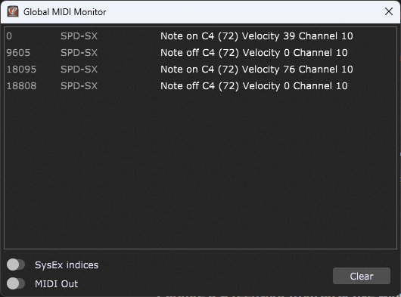The image size is (401, 297).
Task: Close the Global MIDI Monitor window
Action: pos(389,11)
